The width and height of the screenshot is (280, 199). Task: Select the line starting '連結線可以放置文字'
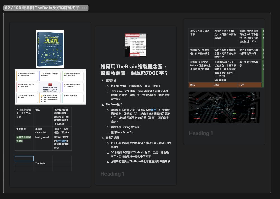click(140, 116)
